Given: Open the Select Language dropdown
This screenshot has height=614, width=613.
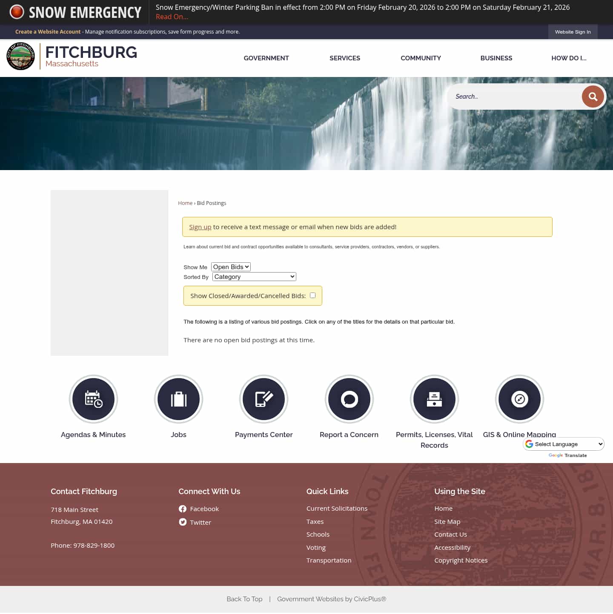Looking at the screenshot, I should point(563,444).
